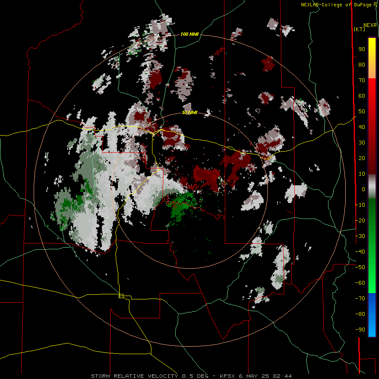379x379 pixels.
Task: Click the positive 30 value on velocity scale
Action: 362,143
